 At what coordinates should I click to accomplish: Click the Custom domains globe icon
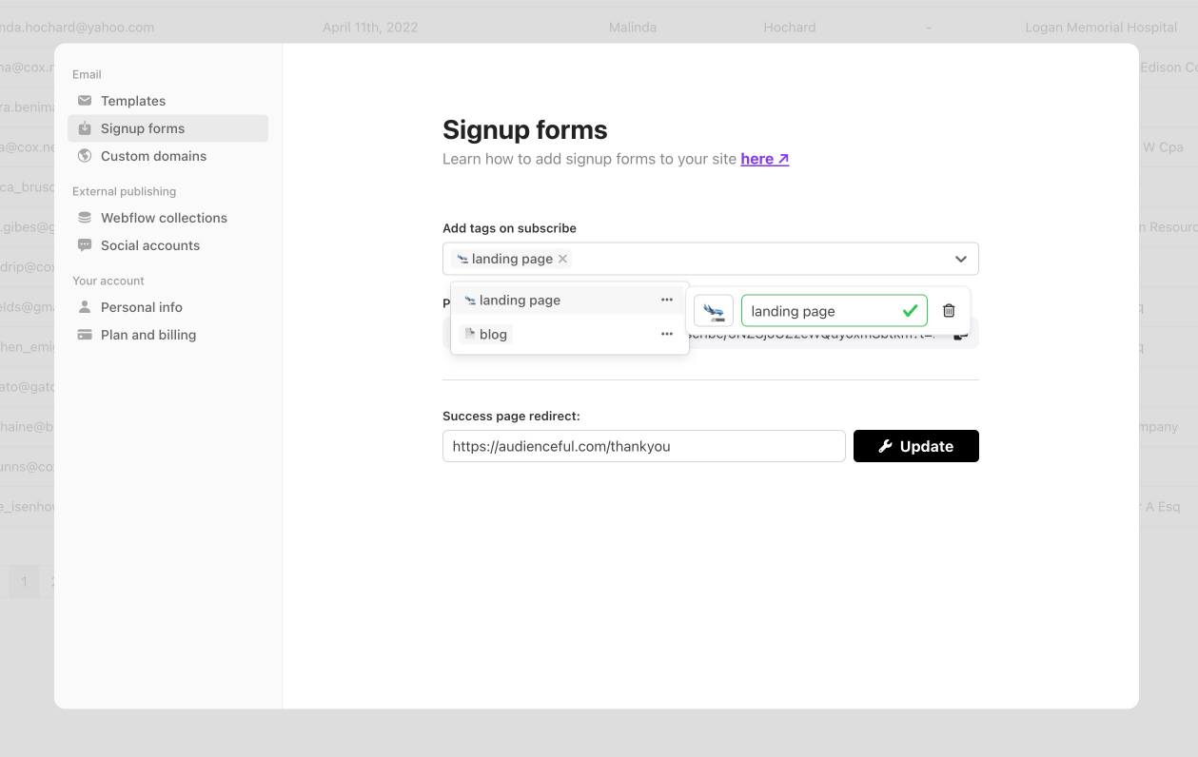85,156
